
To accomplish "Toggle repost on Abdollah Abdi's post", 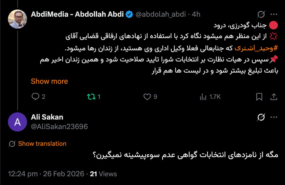I will tap(91, 97).
